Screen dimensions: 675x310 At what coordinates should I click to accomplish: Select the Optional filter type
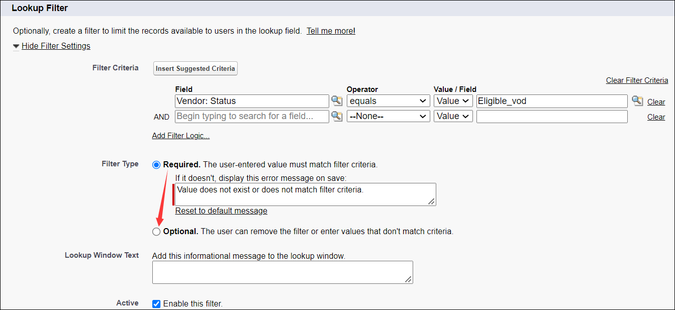pyautogui.click(x=156, y=232)
